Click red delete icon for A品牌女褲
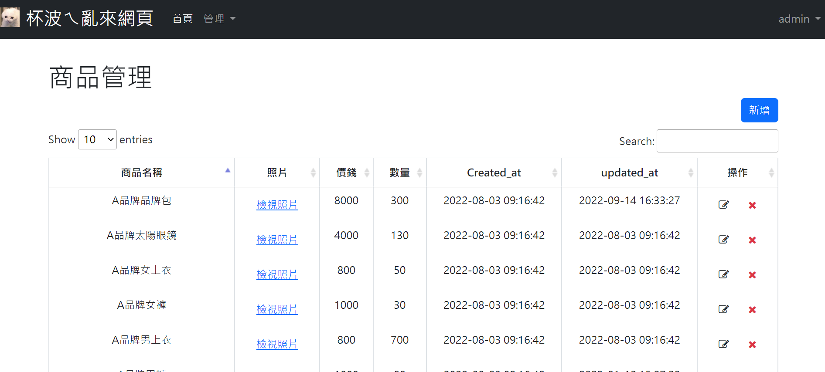Image resolution: width=825 pixels, height=372 pixels. click(x=752, y=310)
